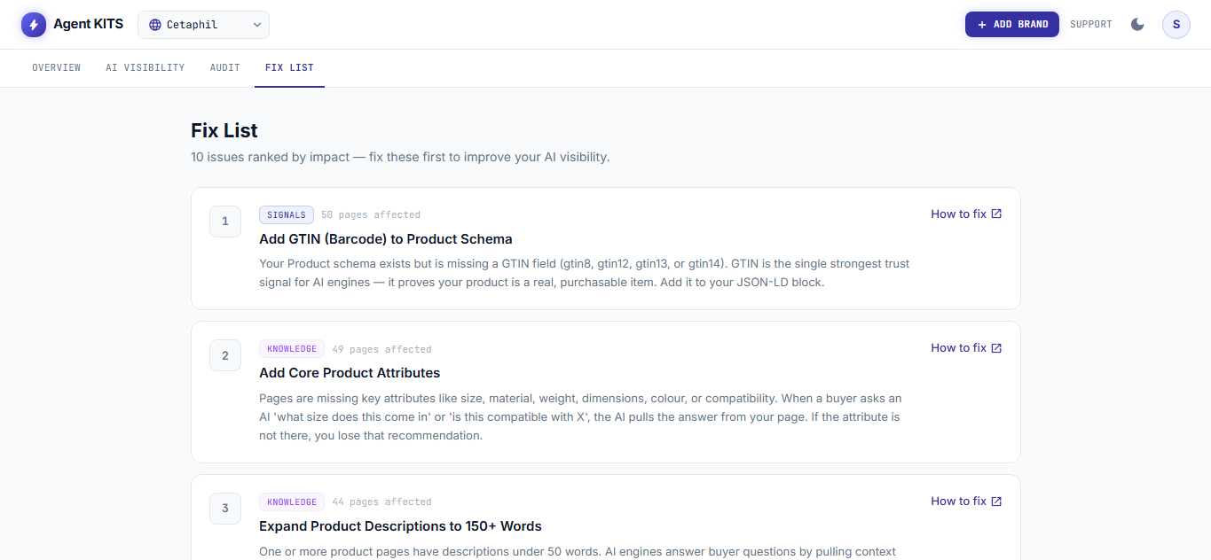1211x560 pixels.
Task: Toggle dark mode with the moon icon
Action: coord(1137,25)
